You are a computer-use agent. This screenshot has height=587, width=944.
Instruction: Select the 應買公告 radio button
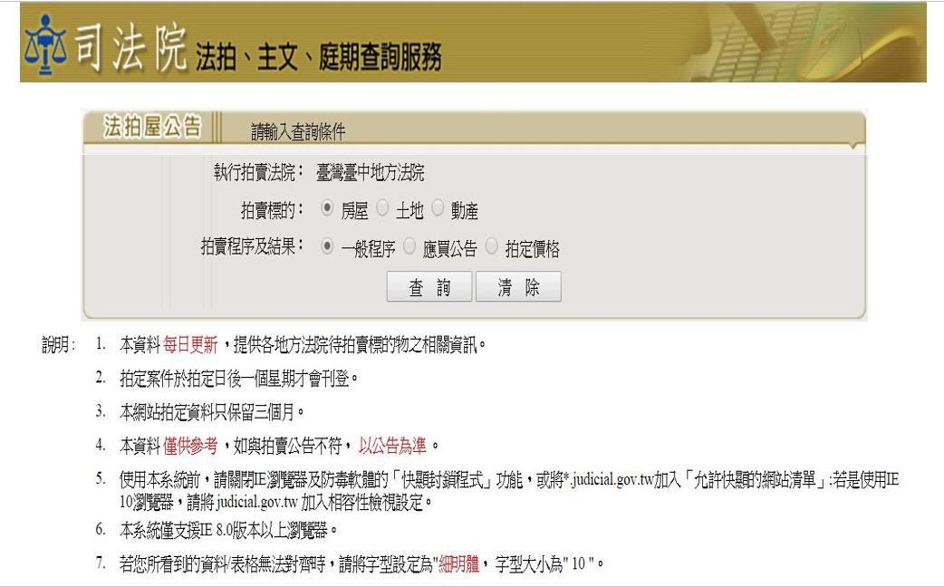pyautogui.click(x=409, y=246)
